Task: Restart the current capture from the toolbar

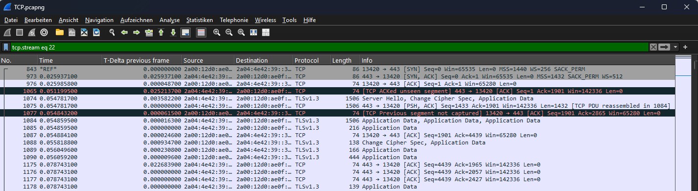Action: (x=32, y=32)
